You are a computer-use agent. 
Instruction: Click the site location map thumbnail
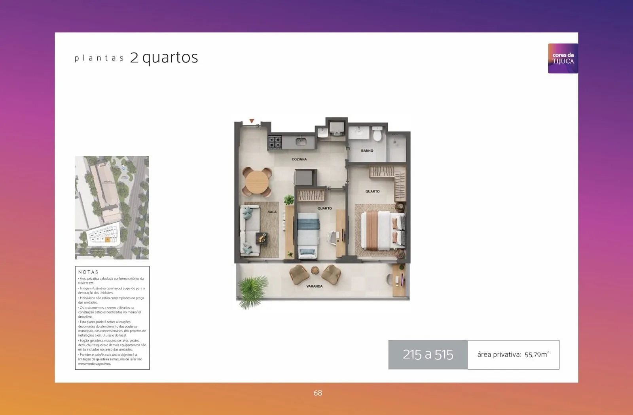point(112,207)
